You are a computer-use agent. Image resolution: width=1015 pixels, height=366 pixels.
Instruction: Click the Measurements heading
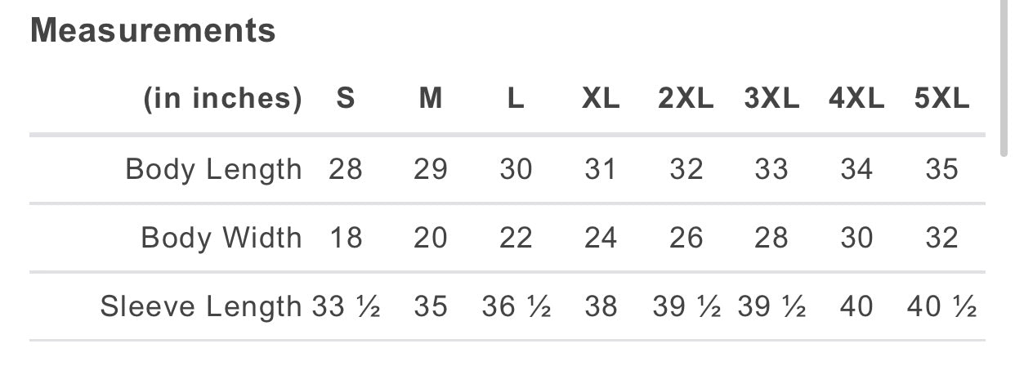coord(153,31)
